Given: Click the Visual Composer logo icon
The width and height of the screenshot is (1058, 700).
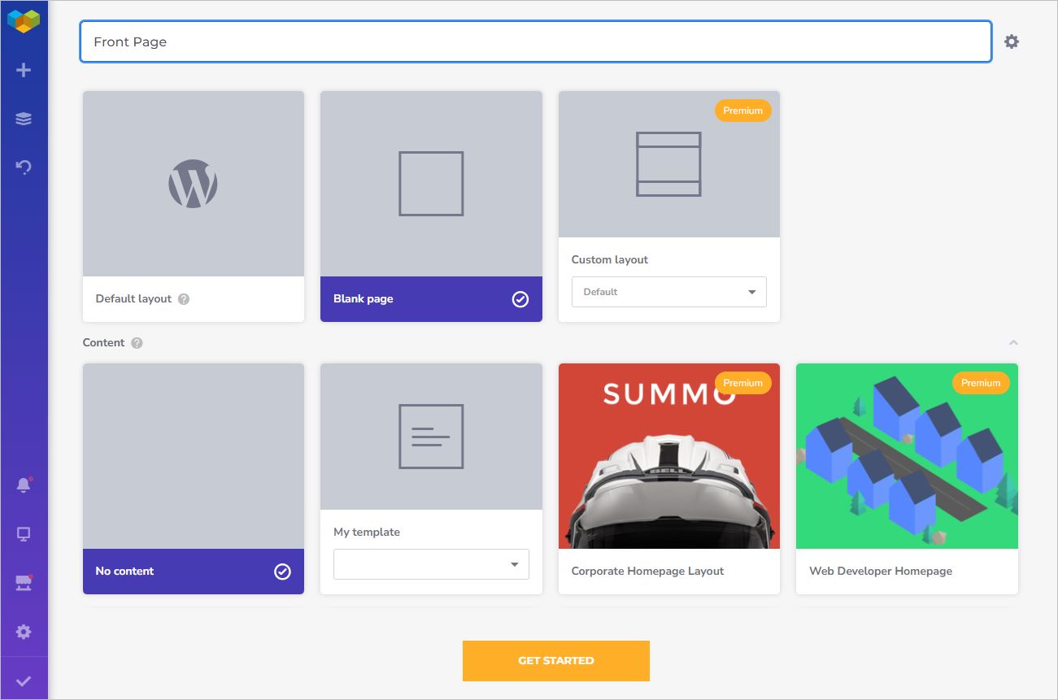Looking at the screenshot, I should tap(24, 20).
